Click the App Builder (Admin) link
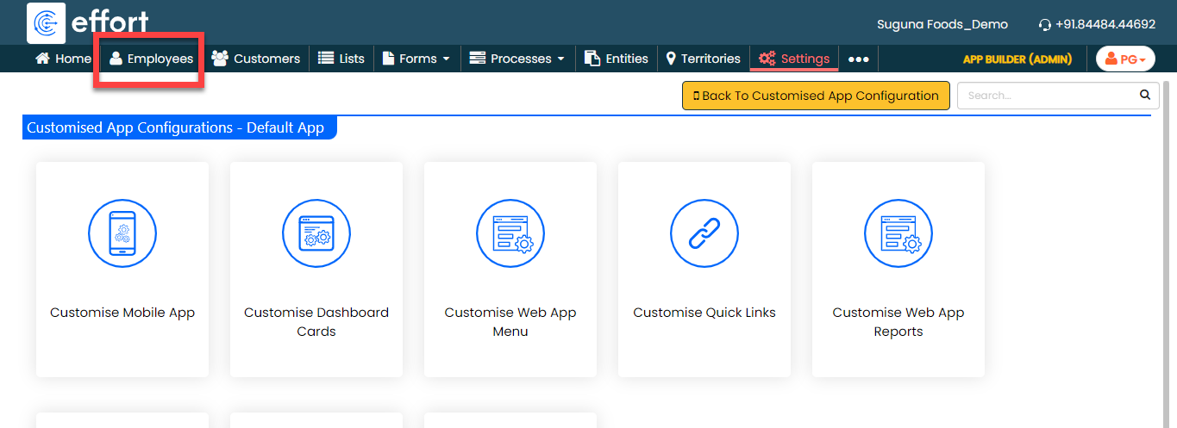 (x=1017, y=59)
